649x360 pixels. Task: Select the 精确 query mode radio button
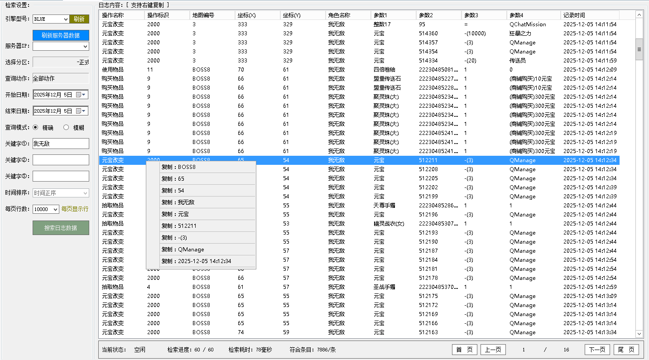35,128
